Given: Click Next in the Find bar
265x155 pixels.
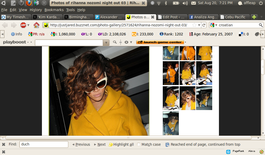Looking at the screenshot, I should pyautogui.click(x=100, y=144).
